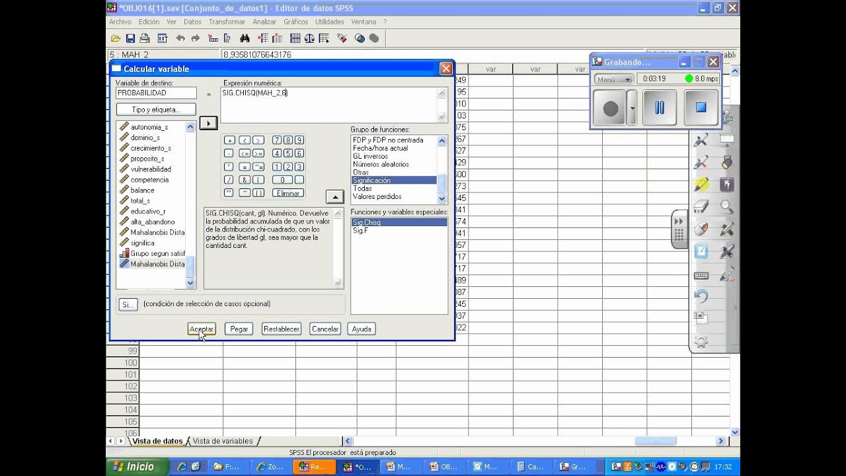The height and width of the screenshot is (476, 846).
Task: Click the horizontal scrollbar thumb in data view
Action: click(656, 441)
